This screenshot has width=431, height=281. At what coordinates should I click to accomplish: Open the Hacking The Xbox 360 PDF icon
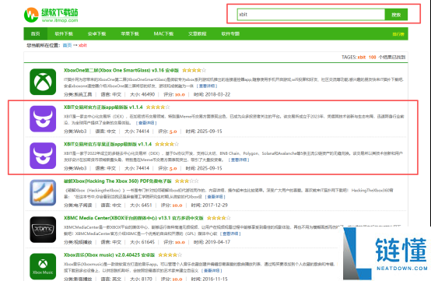point(43,192)
